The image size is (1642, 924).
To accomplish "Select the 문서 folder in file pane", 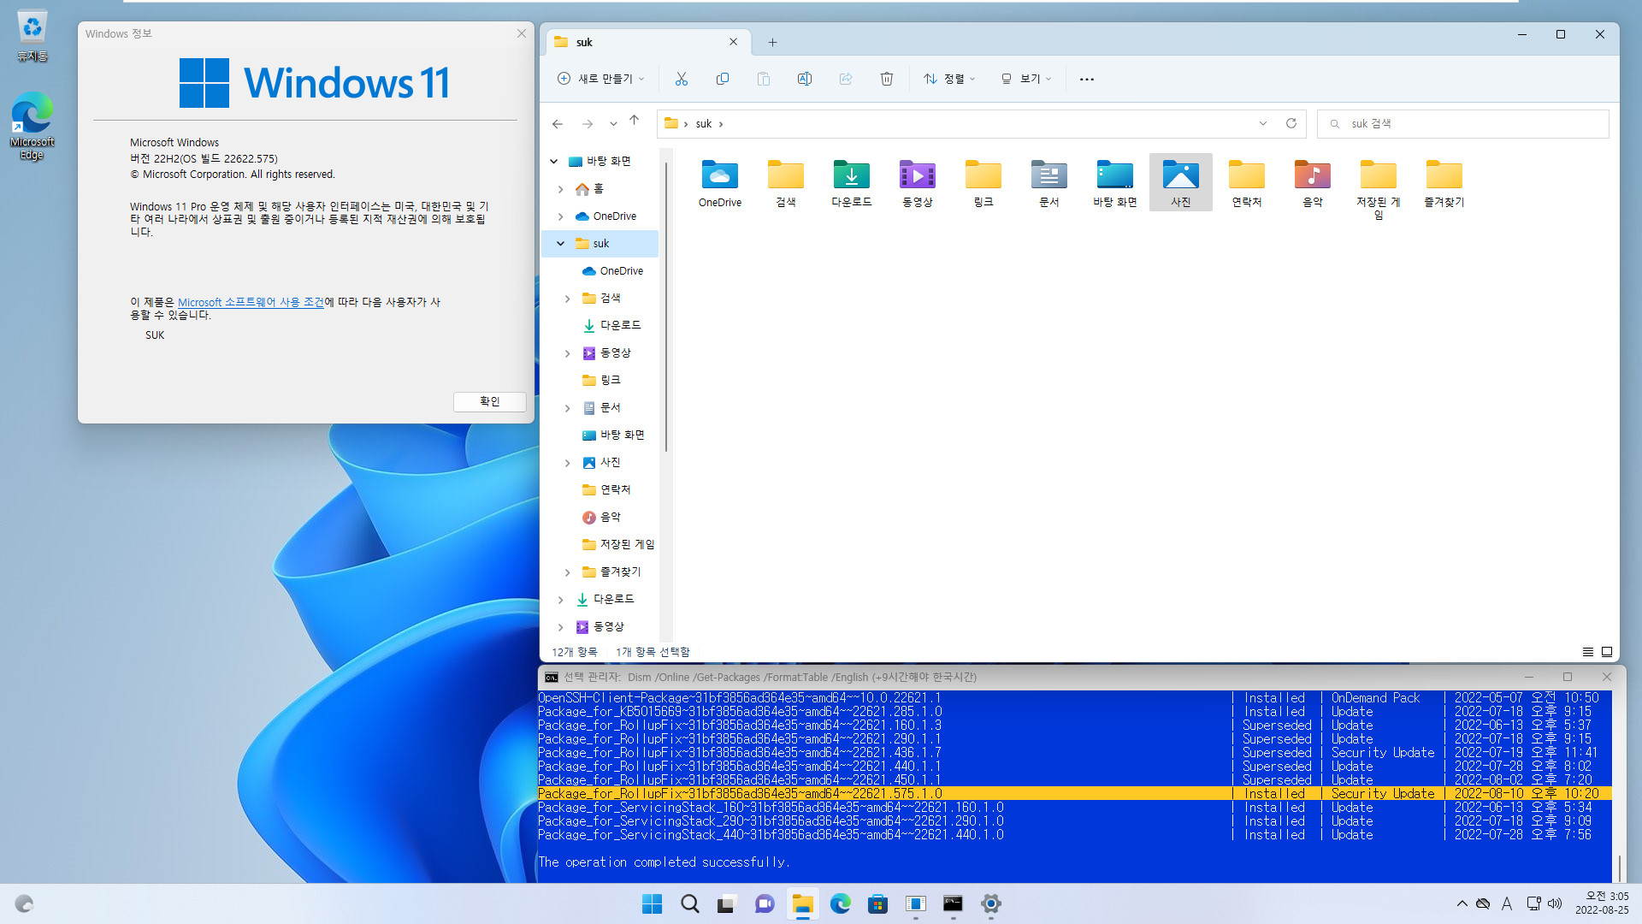I will click(1048, 183).
